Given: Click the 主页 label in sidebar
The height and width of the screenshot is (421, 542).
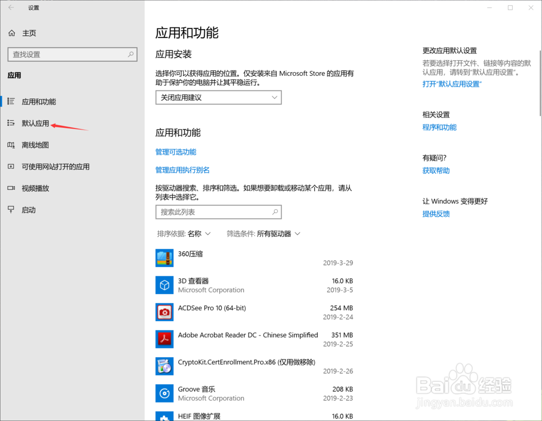Looking at the screenshot, I should pos(29,33).
